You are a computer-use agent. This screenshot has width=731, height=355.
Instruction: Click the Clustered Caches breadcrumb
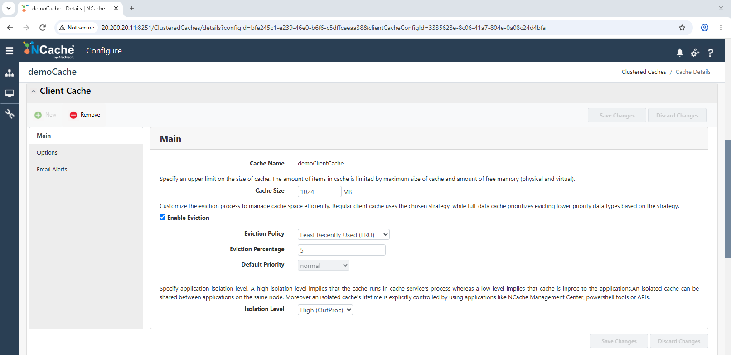click(x=644, y=72)
